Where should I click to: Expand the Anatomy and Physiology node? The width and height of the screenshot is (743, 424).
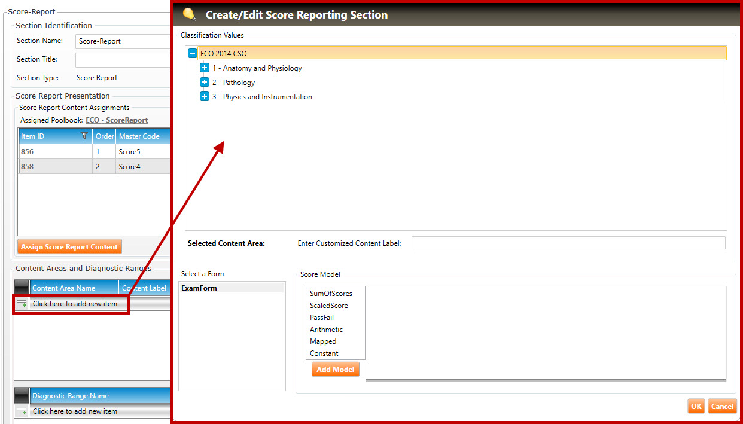[205, 68]
